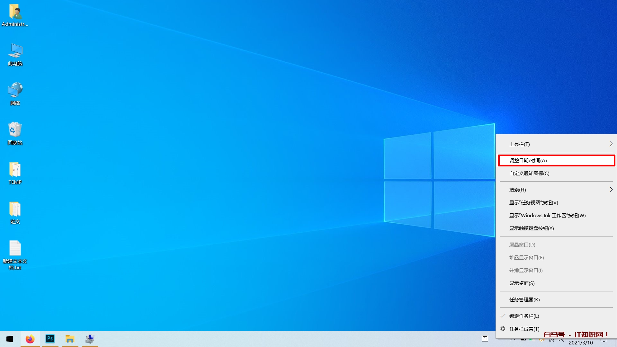Open the Firefox browser in taskbar

point(30,339)
